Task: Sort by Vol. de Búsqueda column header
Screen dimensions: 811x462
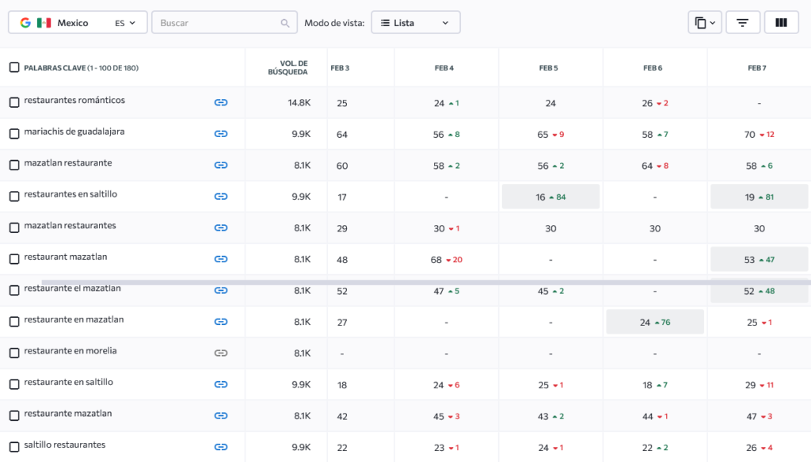Action: pyautogui.click(x=287, y=67)
